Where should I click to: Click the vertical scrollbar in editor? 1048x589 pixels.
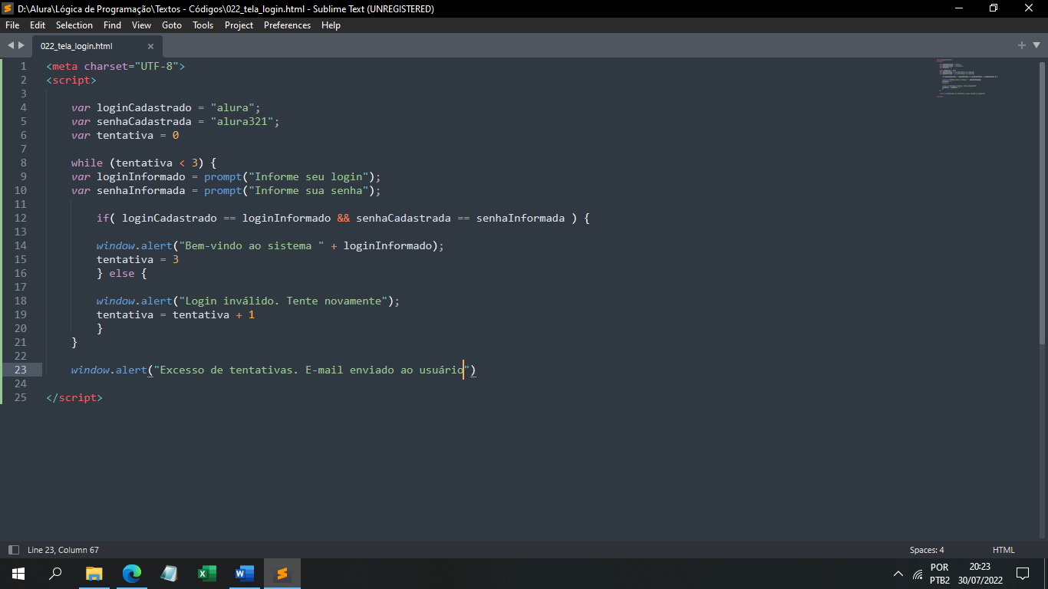(1042, 199)
